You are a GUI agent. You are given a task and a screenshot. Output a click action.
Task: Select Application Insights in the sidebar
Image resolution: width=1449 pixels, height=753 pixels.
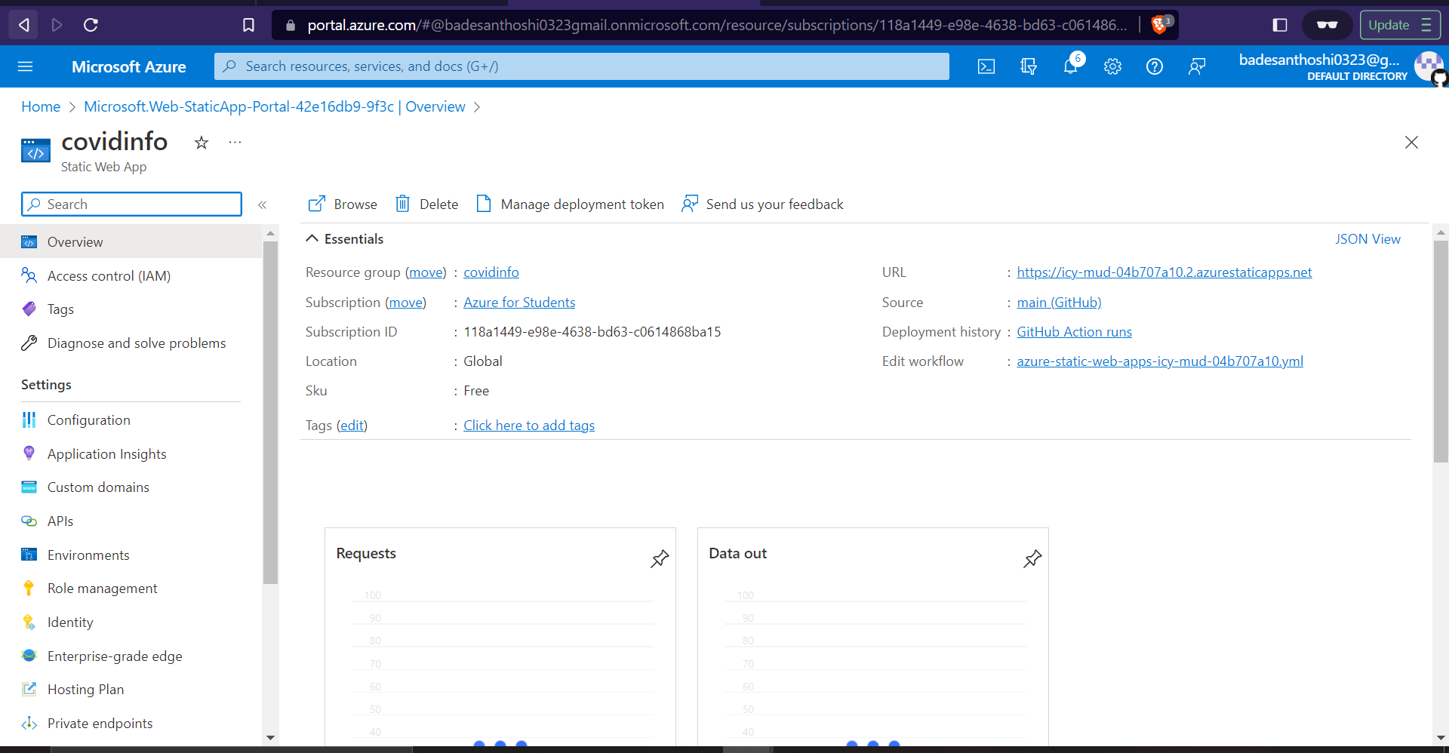coord(106,453)
